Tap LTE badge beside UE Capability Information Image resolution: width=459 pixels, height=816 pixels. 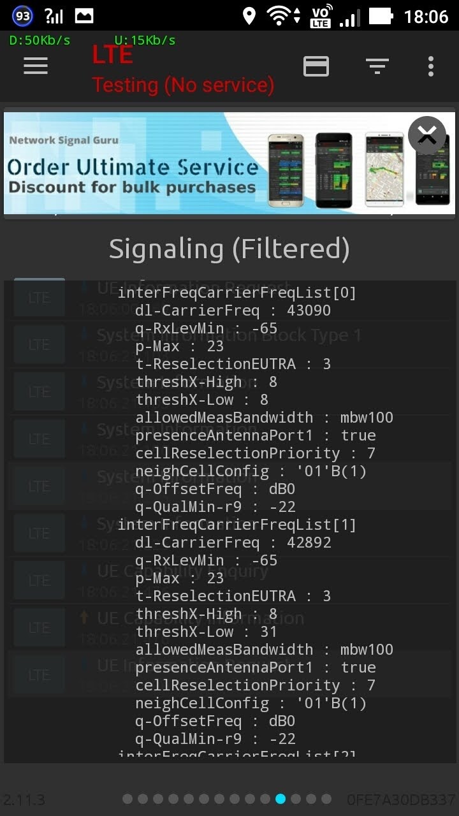coord(40,628)
